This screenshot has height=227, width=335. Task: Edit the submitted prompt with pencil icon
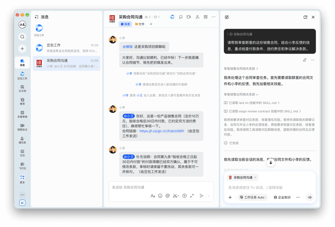coord(305,60)
